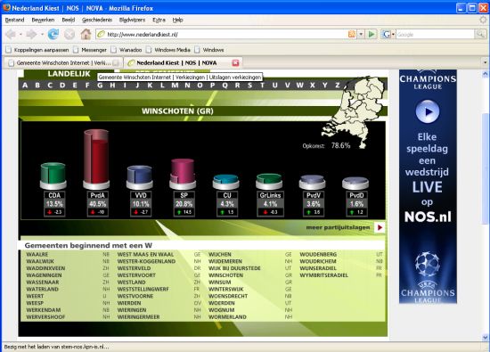490x352 pixels.
Task: Open the Koppelingen aanpassen bookmark
Action: [x=37, y=50]
